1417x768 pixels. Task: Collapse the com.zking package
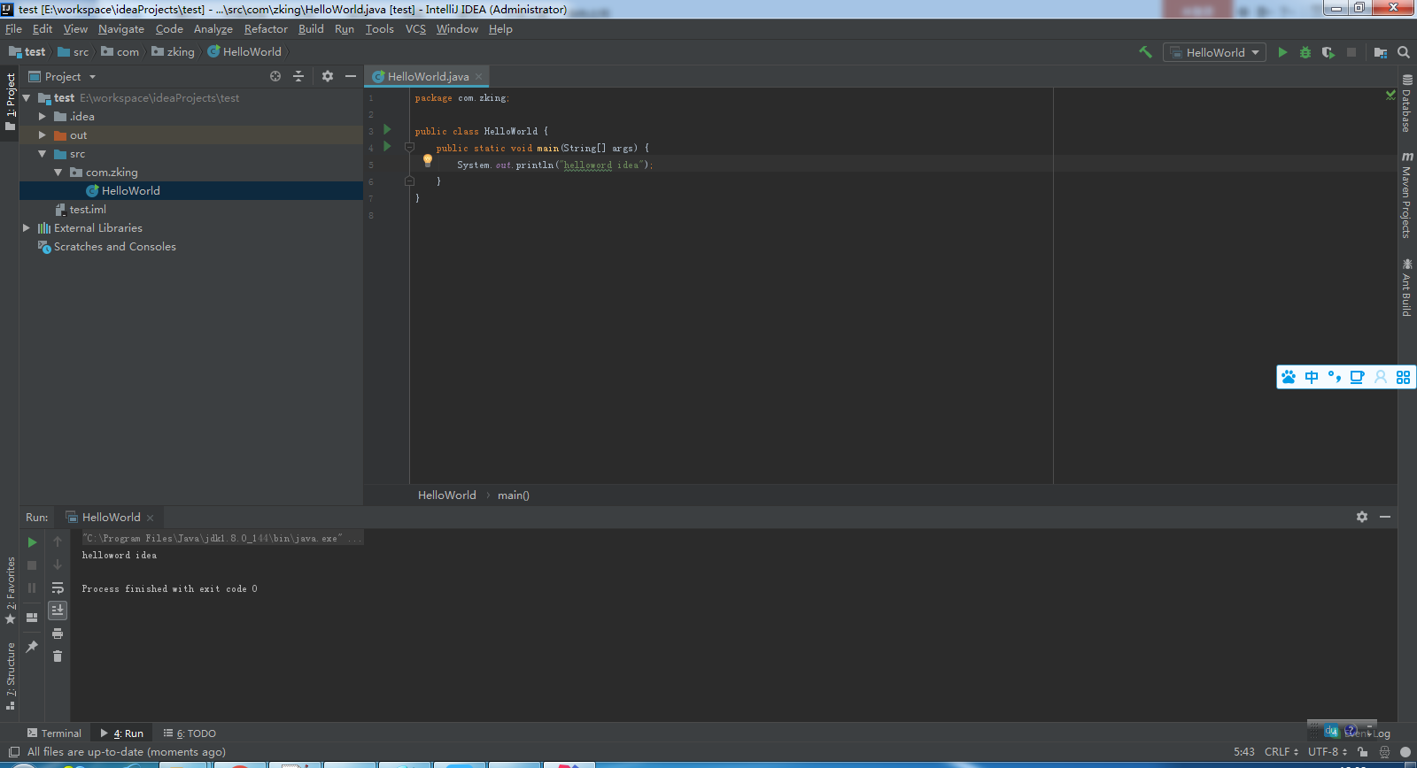(x=58, y=173)
